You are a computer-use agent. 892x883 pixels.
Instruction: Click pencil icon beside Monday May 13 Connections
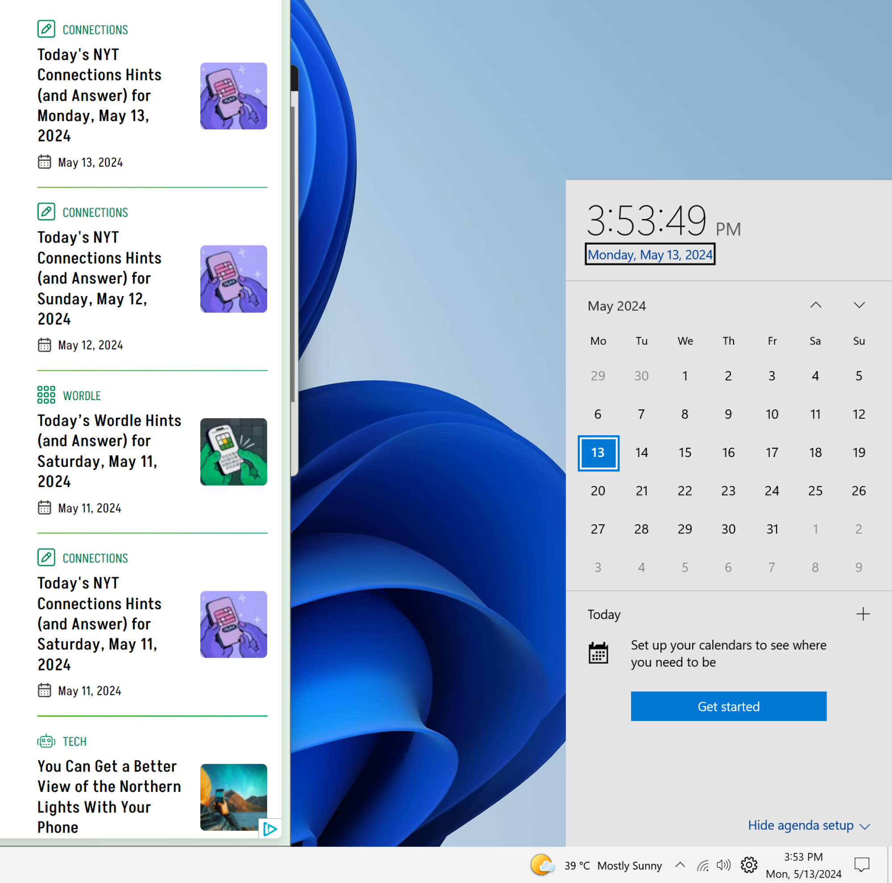[x=46, y=29]
